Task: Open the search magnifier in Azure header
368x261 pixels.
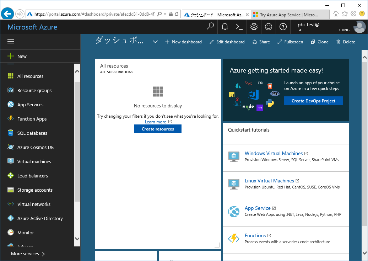Action: 210,27
